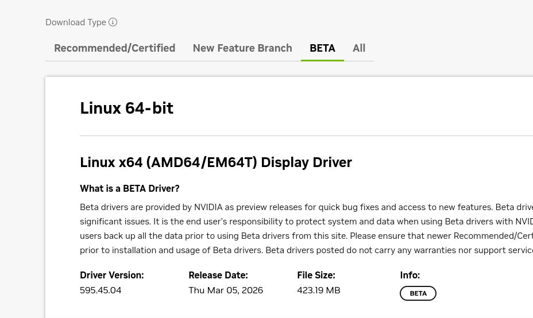Click the Info label above the badge
This screenshot has height=318, width=533.
click(x=410, y=275)
